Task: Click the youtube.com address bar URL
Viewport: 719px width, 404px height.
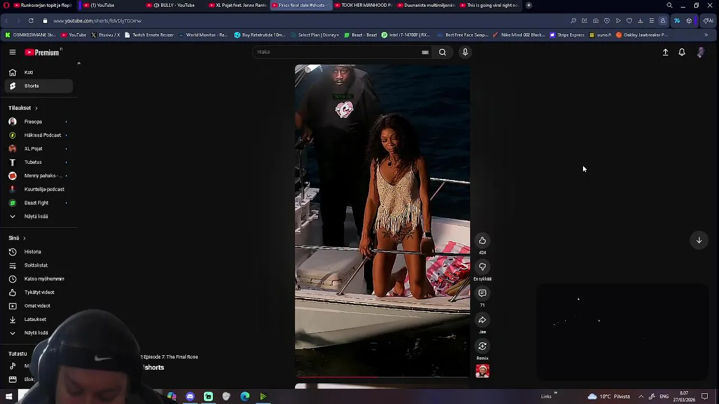Action: tap(97, 21)
